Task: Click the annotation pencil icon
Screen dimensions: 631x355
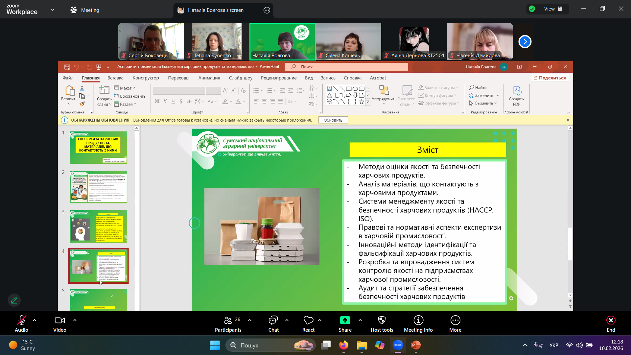Action: point(14,300)
